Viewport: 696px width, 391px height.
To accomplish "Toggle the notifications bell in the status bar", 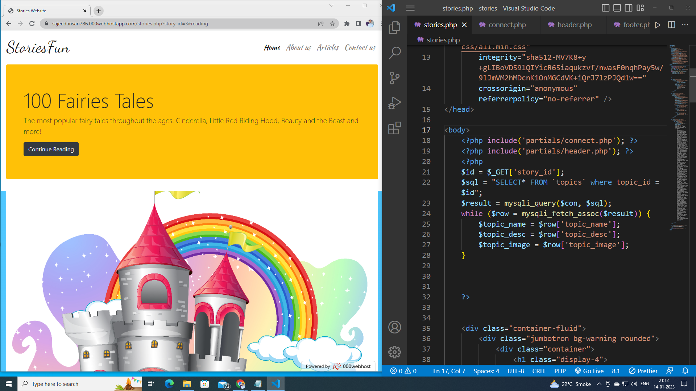I will pyautogui.click(x=685, y=371).
